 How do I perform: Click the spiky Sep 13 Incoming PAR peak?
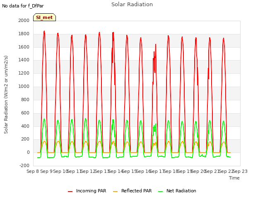click(113, 33)
